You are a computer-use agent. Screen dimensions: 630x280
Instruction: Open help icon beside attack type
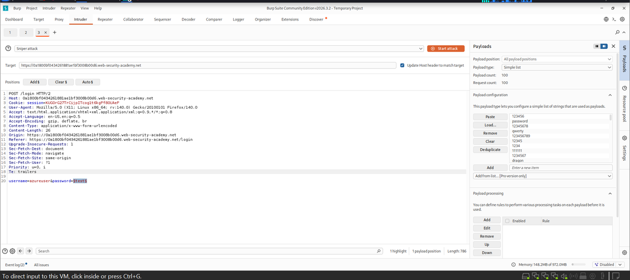(x=8, y=48)
